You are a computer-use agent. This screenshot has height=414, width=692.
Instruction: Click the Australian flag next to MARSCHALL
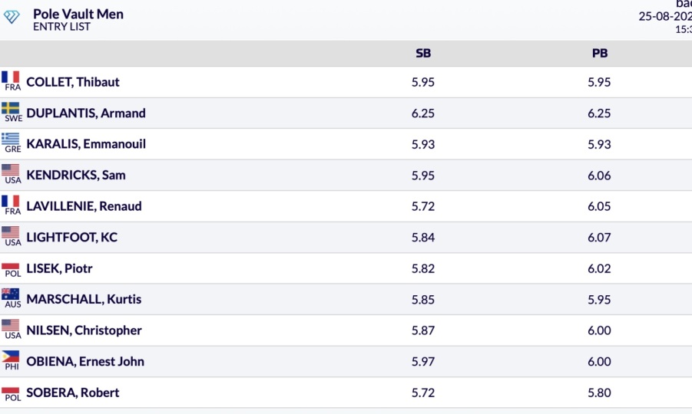[11, 294]
